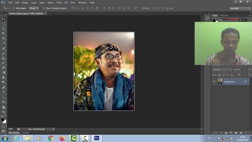Image resolution: width=252 pixels, height=142 pixels.
Task: Enable the Auto-Select checkbox
Action: [x=14, y=8]
